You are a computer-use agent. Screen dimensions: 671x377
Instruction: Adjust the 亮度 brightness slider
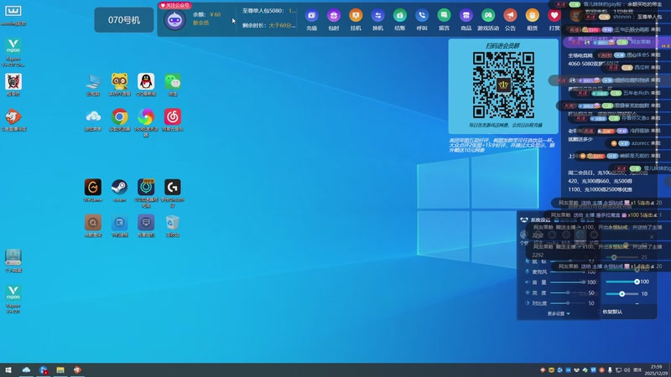coord(568,292)
